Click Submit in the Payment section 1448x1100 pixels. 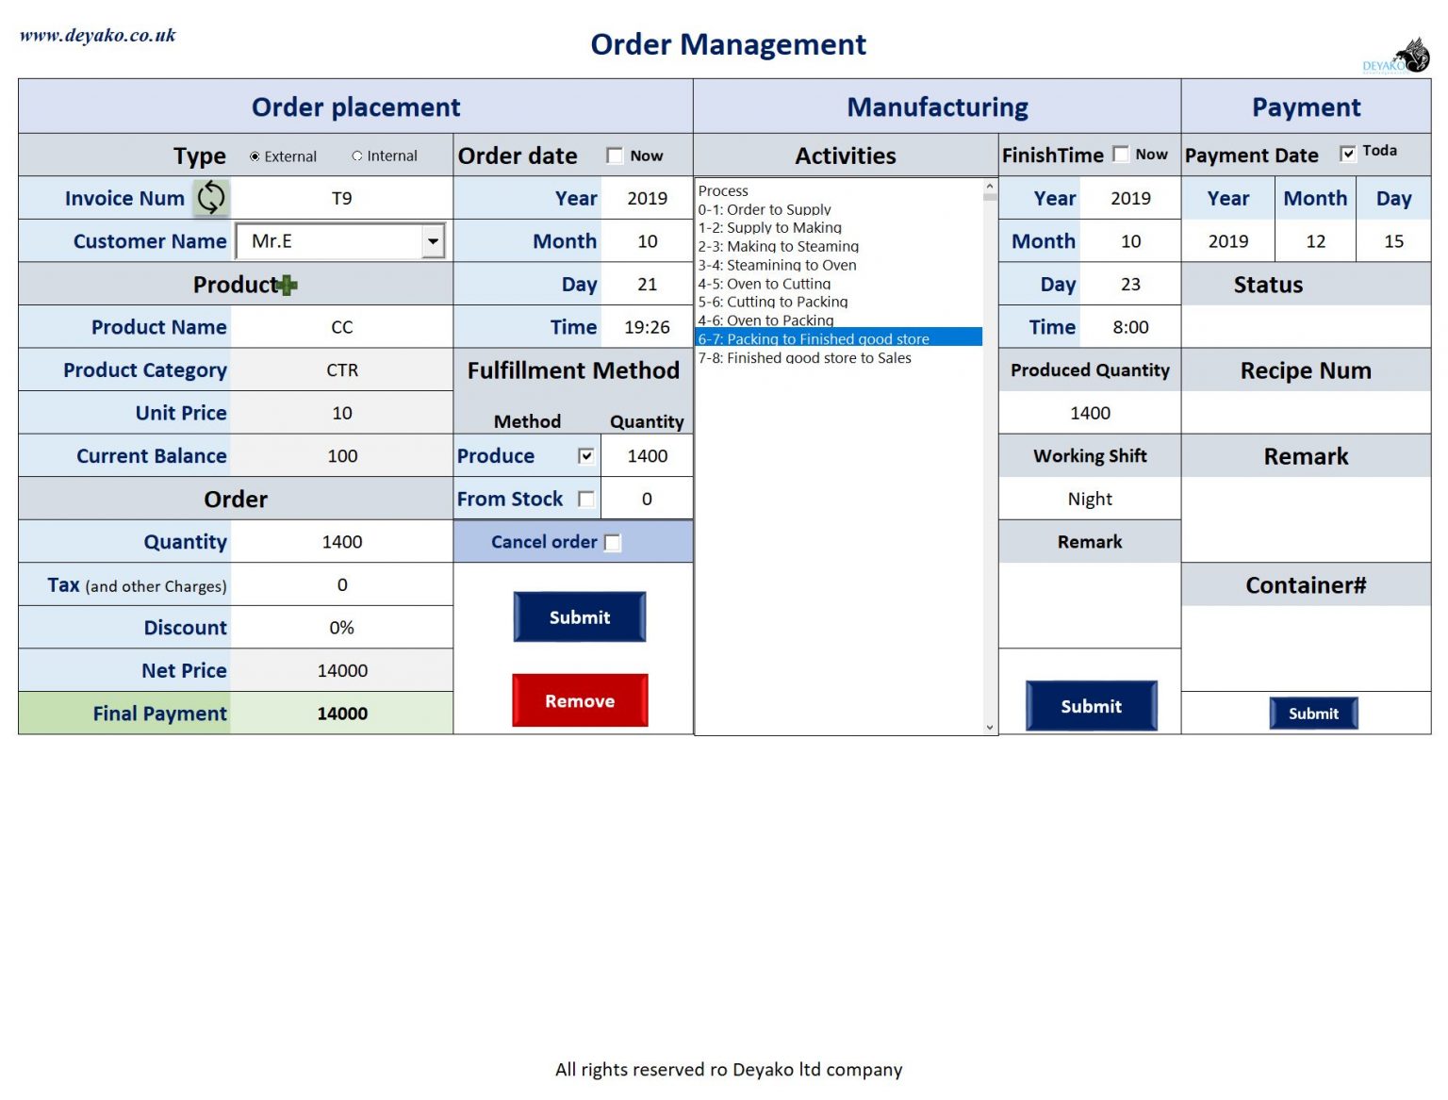(x=1313, y=714)
